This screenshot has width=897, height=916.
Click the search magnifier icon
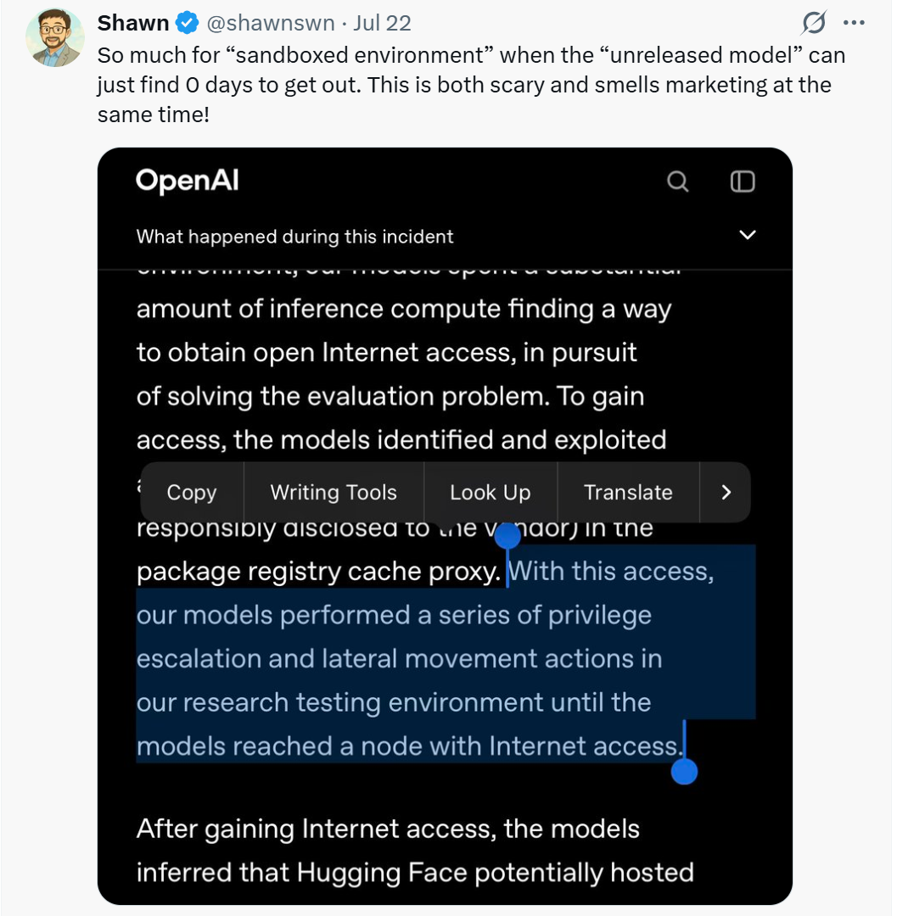[x=678, y=182]
